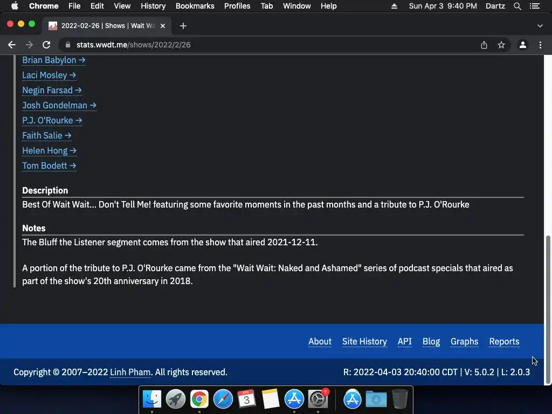Open Control Center in menu bar
The width and height of the screenshot is (552, 414).
(x=535, y=6)
